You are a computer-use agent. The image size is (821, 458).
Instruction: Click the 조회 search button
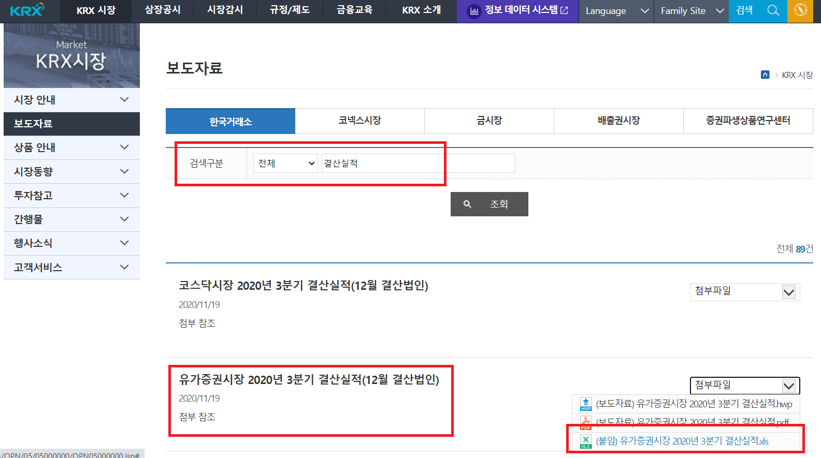[x=489, y=204]
